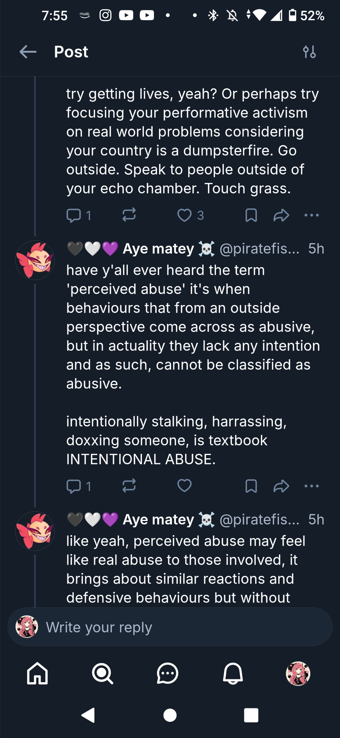Like the post with 3 likes
Screen dimensions: 340x738
pos(185,215)
